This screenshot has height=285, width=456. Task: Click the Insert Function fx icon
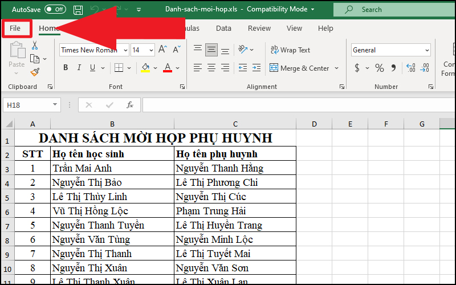coord(130,105)
